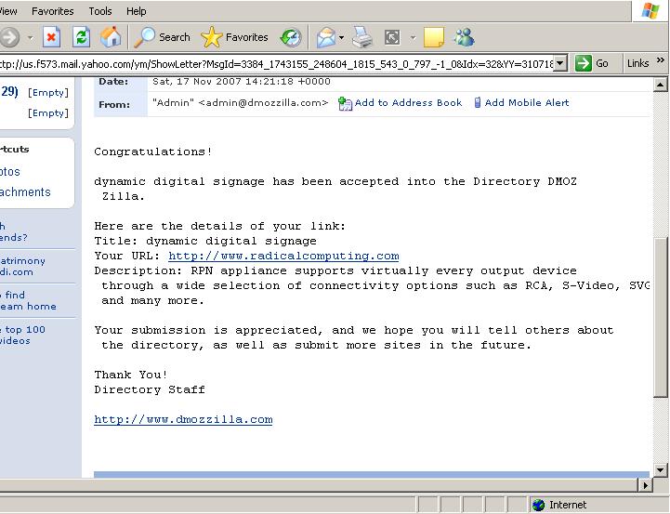Screen dimensions: 670x514
Task: Open the Photos shortcut in sidebar
Action: [10, 172]
